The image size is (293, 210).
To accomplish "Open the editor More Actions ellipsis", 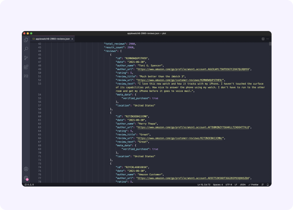I will (268, 39).
